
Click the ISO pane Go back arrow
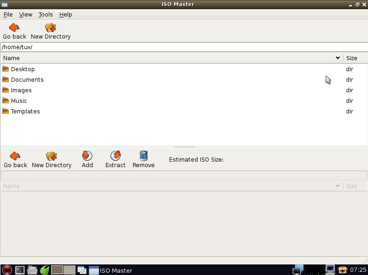pos(15,156)
